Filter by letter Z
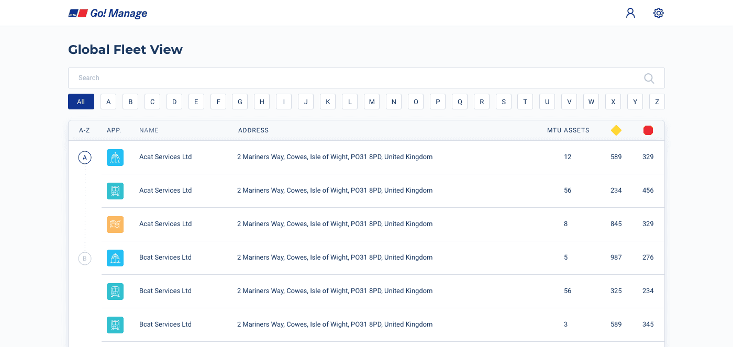The height and width of the screenshot is (347, 733). (x=657, y=102)
